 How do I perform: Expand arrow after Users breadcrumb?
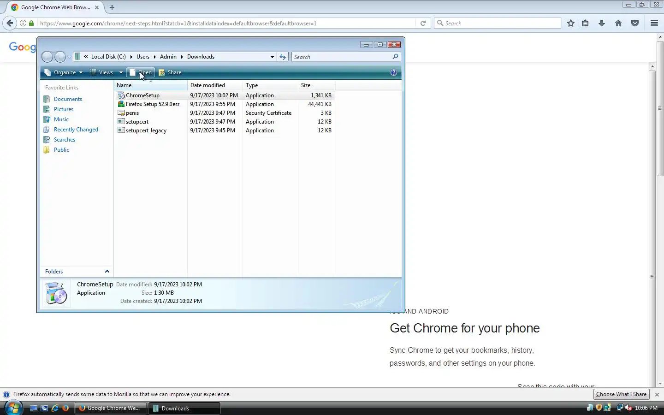154,57
